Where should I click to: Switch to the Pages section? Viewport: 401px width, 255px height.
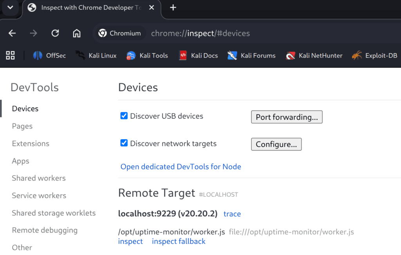[22, 126]
